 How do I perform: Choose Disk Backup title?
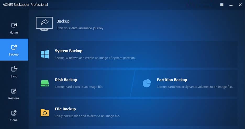point(66,80)
